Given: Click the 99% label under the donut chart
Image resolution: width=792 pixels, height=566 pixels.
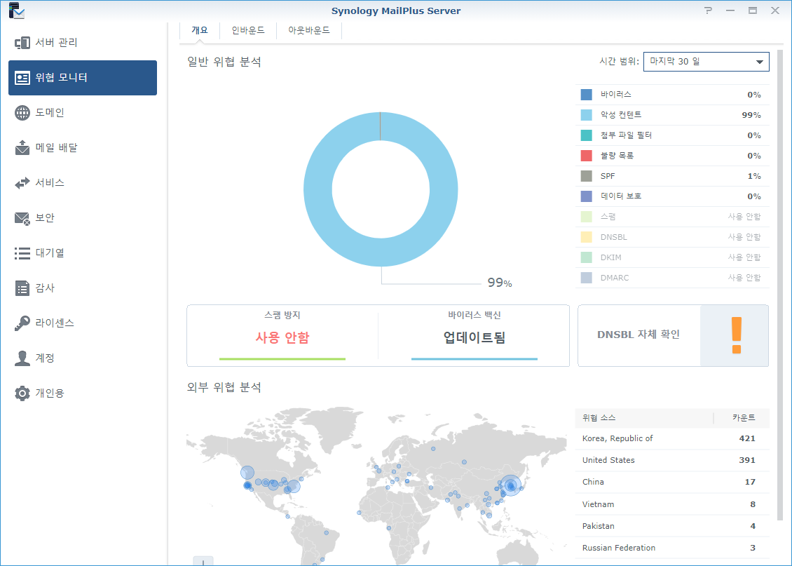Looking at the screenshot, I should 500,283.
